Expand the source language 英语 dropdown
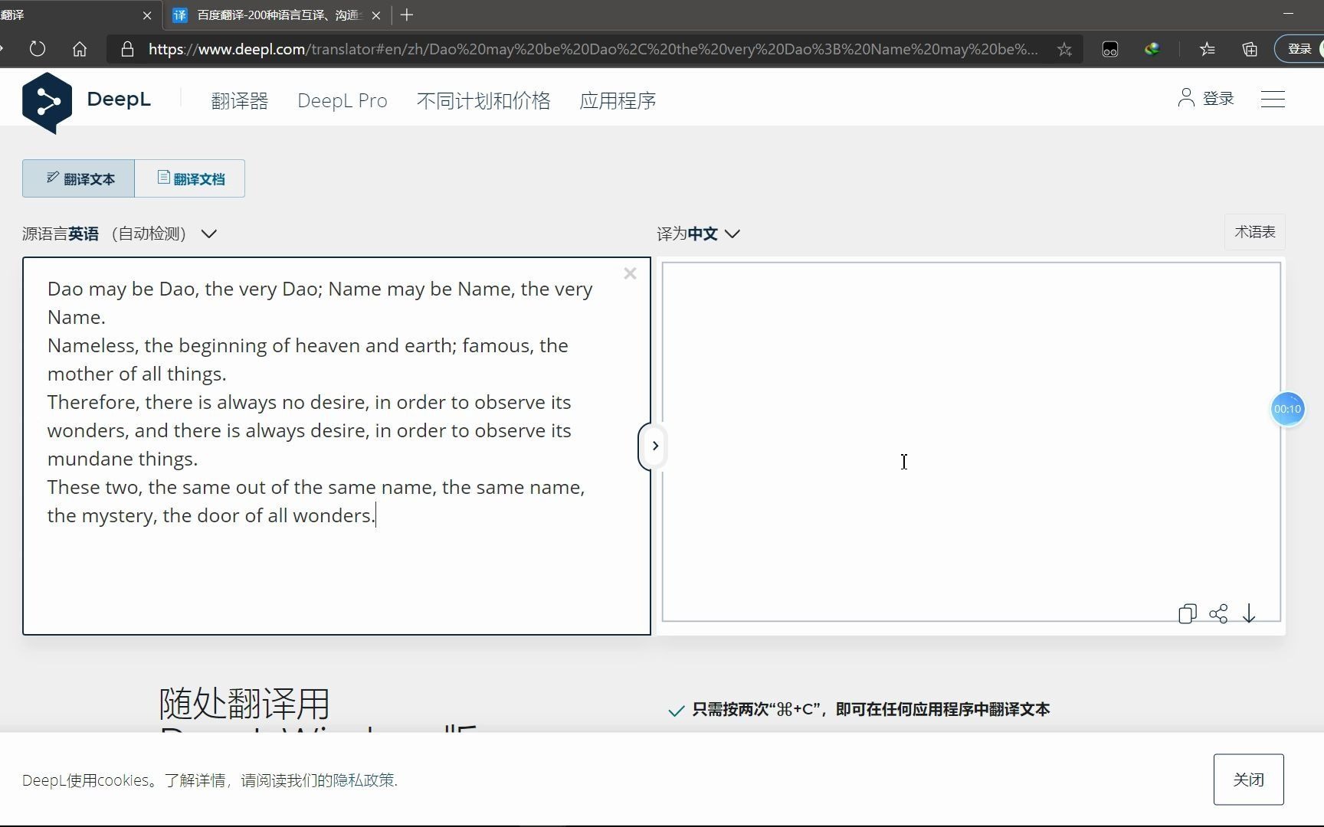 [x=120, y=234]
